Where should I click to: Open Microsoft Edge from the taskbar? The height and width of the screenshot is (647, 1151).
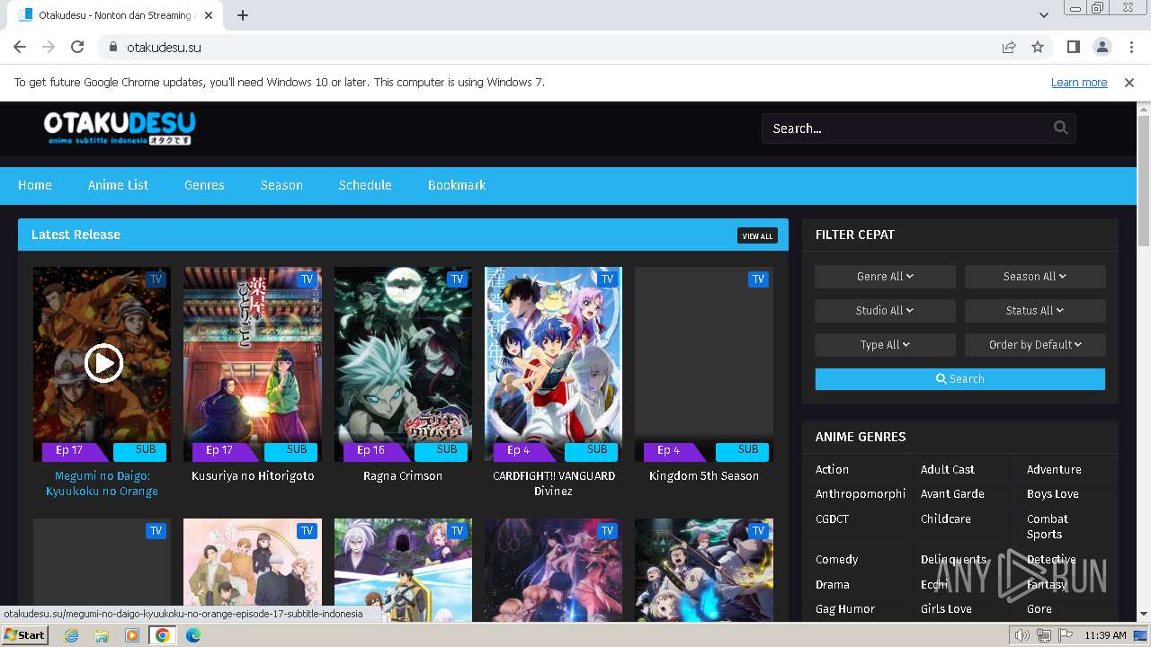click(x=193, y=635)
